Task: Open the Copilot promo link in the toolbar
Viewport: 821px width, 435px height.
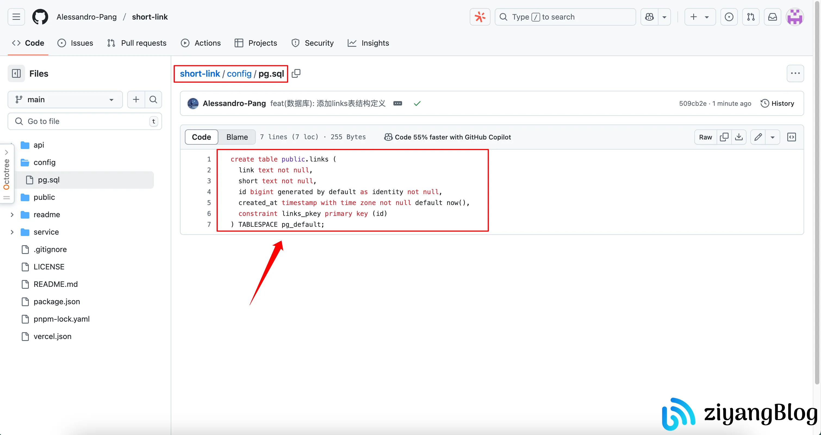Action: [x=447, y=137]
